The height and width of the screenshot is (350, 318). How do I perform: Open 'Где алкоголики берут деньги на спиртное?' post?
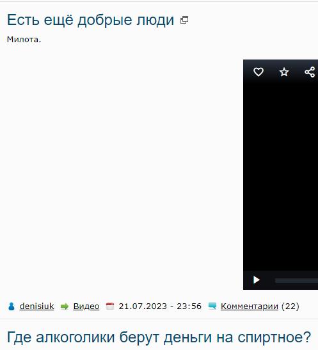click(159, 337)
